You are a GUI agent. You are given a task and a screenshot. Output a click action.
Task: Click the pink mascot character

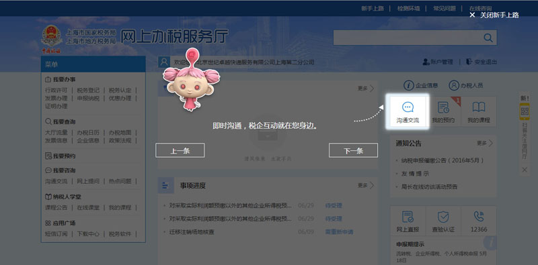[191, 79]
